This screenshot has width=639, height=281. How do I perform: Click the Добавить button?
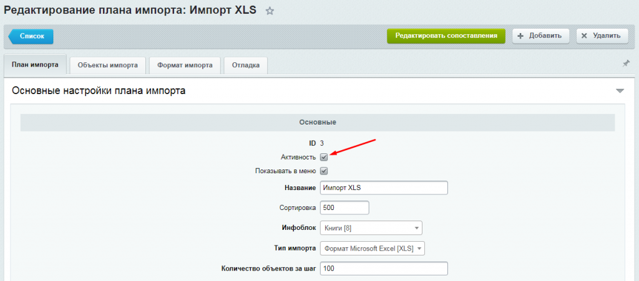[540, 36]
